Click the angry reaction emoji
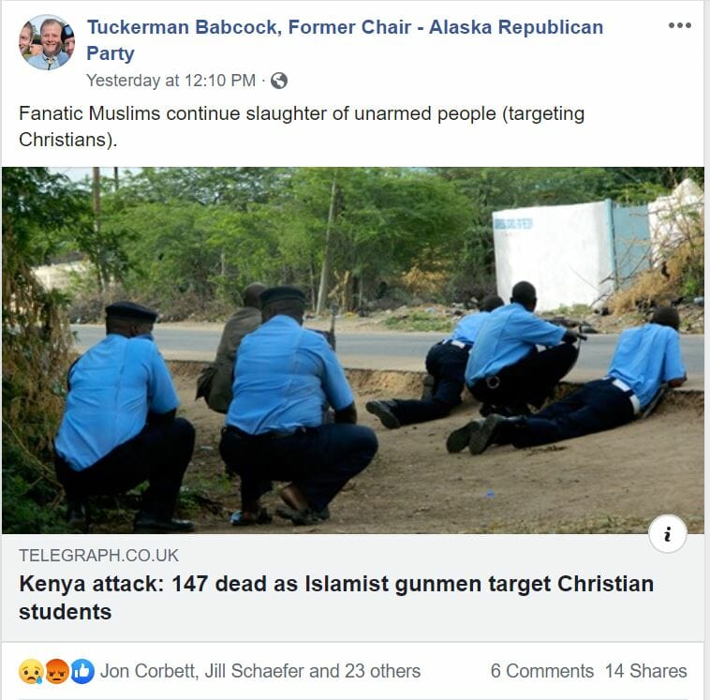 (x=57, y=672)
